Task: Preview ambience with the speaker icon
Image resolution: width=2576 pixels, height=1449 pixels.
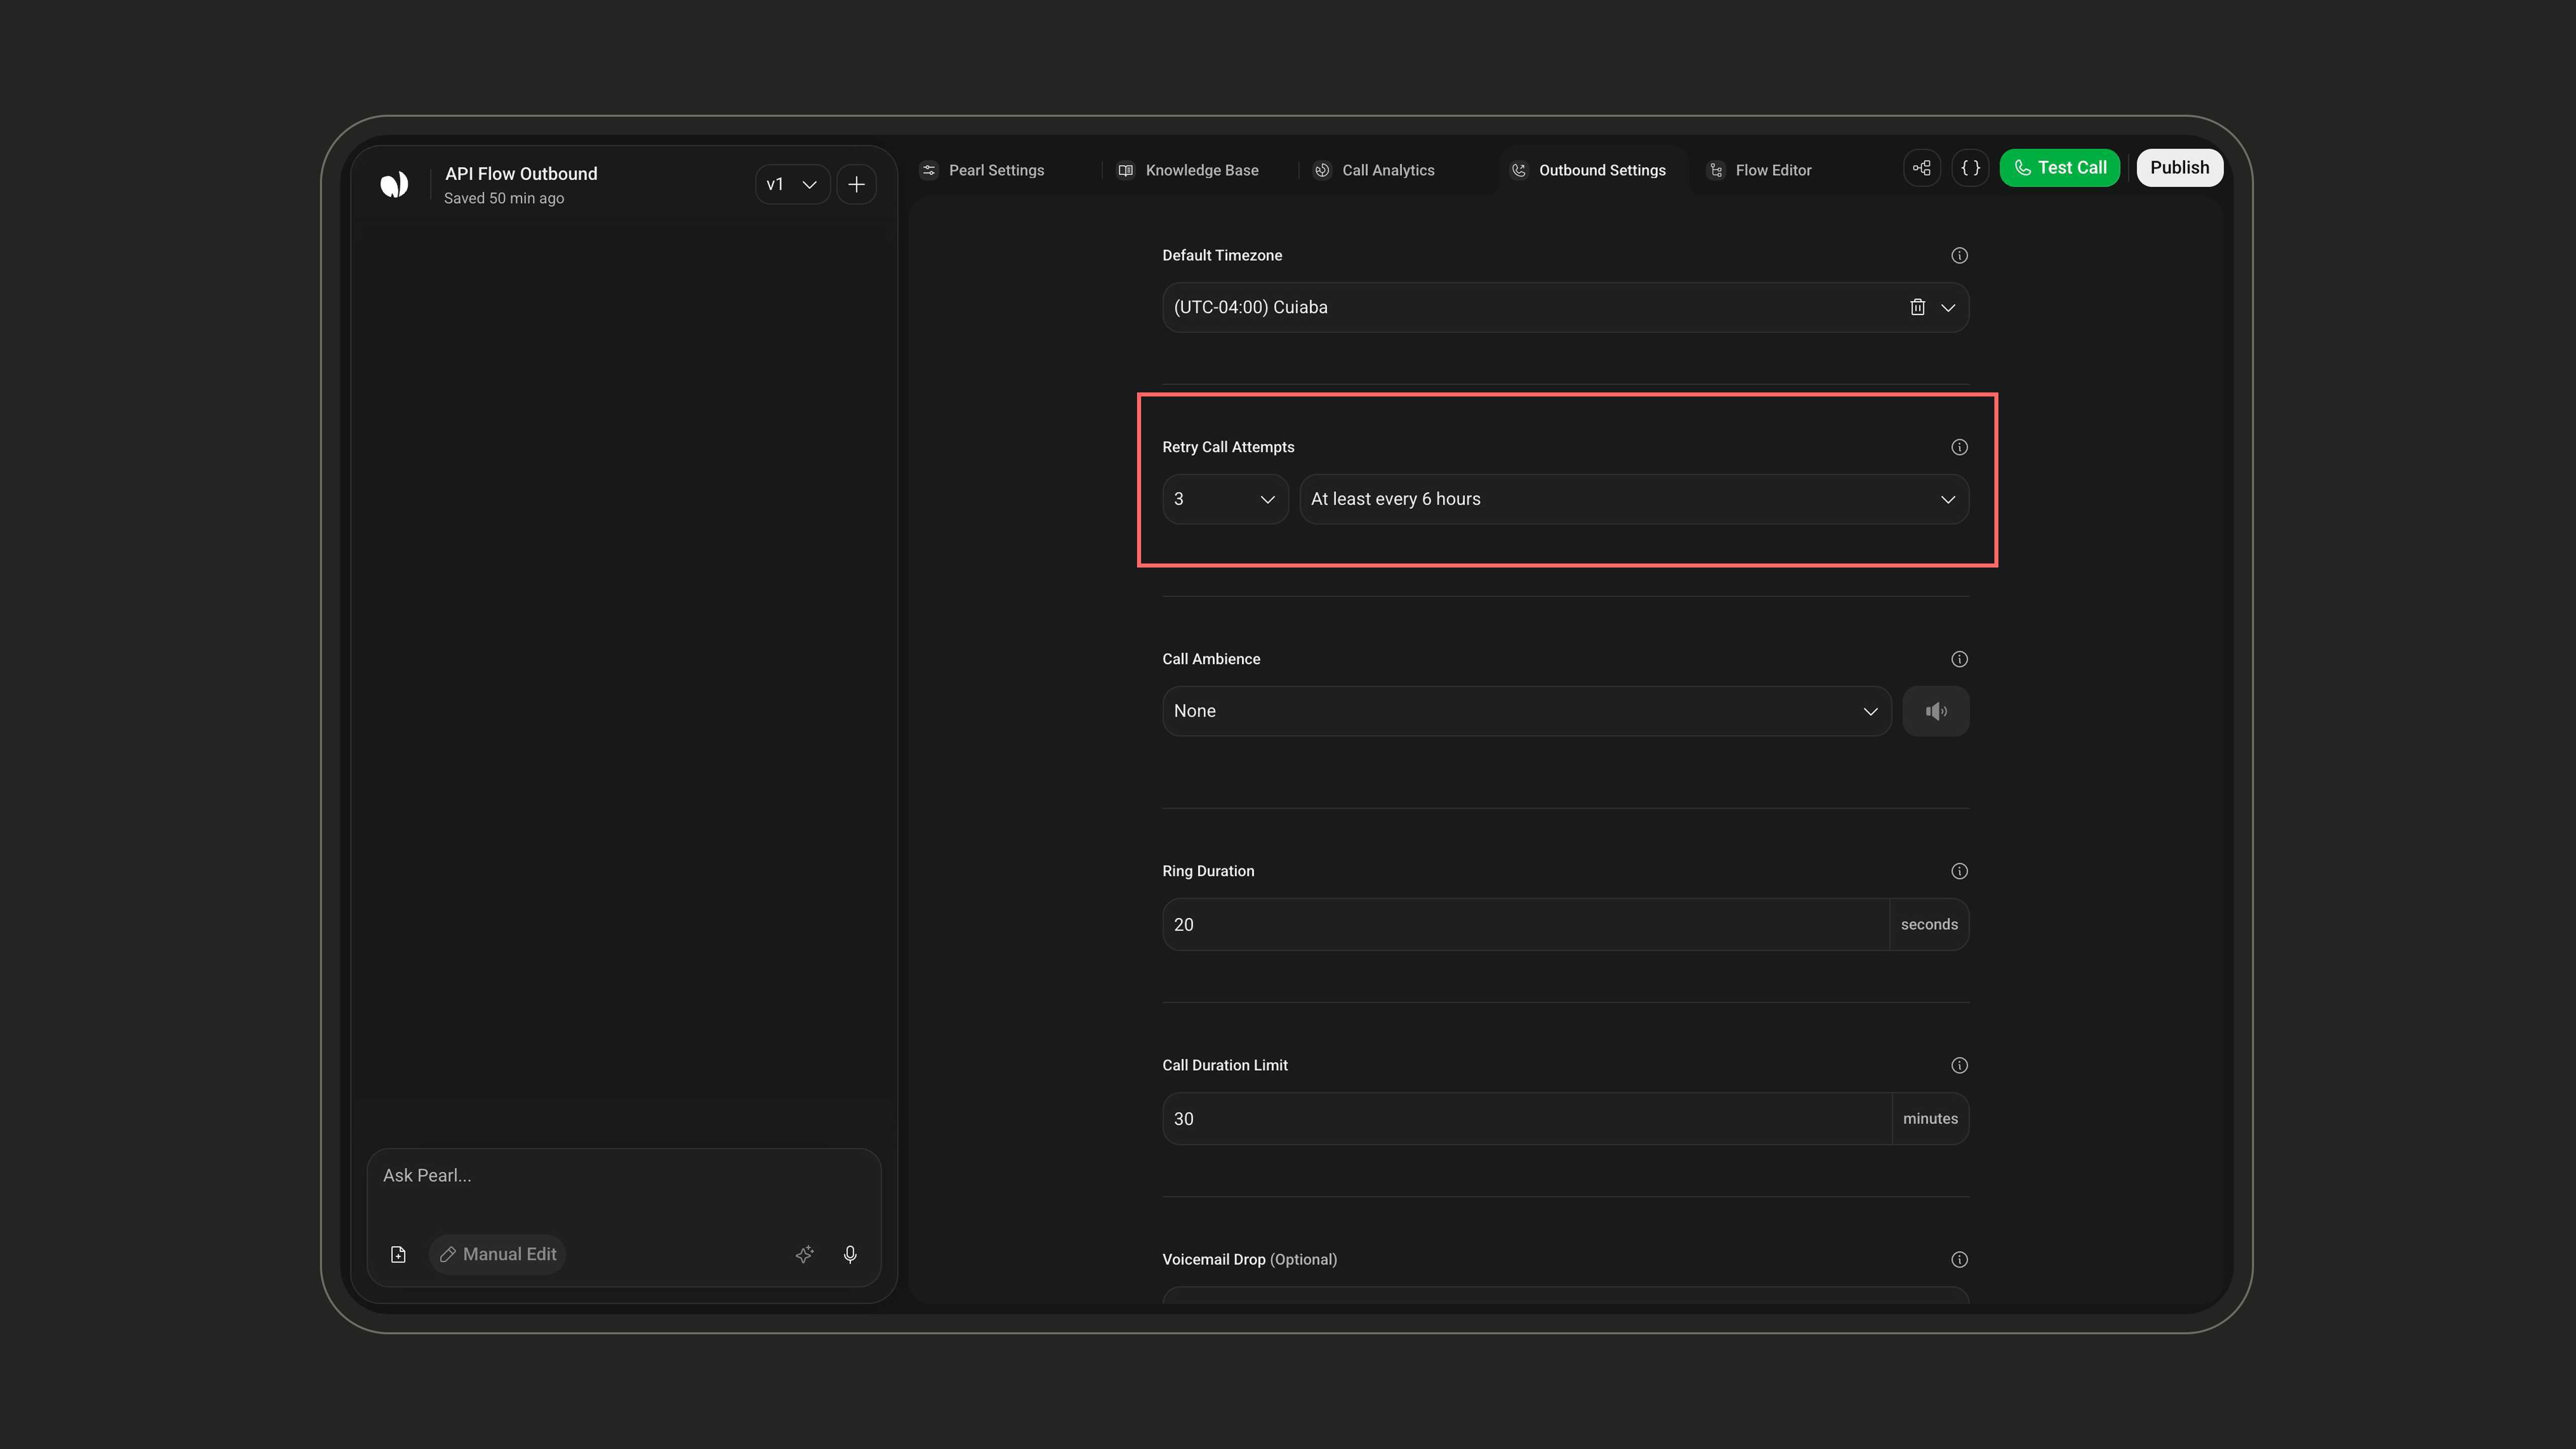Action: click(1935, 711)
